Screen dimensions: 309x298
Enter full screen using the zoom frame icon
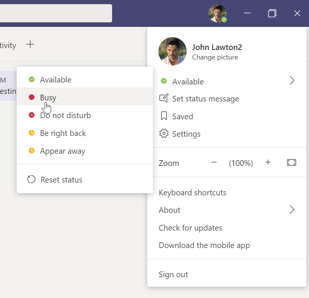click(291, 163)
